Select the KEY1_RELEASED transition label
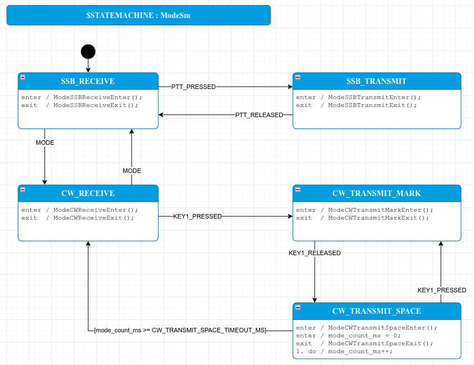This screenshot has width=474, height=365. click(x=314, y=253)
